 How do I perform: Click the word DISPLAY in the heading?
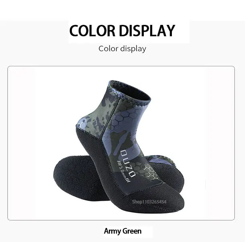(147, 31)
